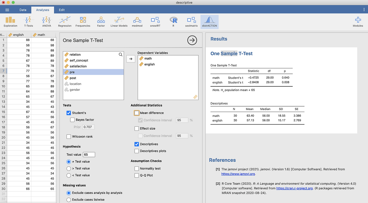
Task: Open the R module menu
Action: [173, 22]
